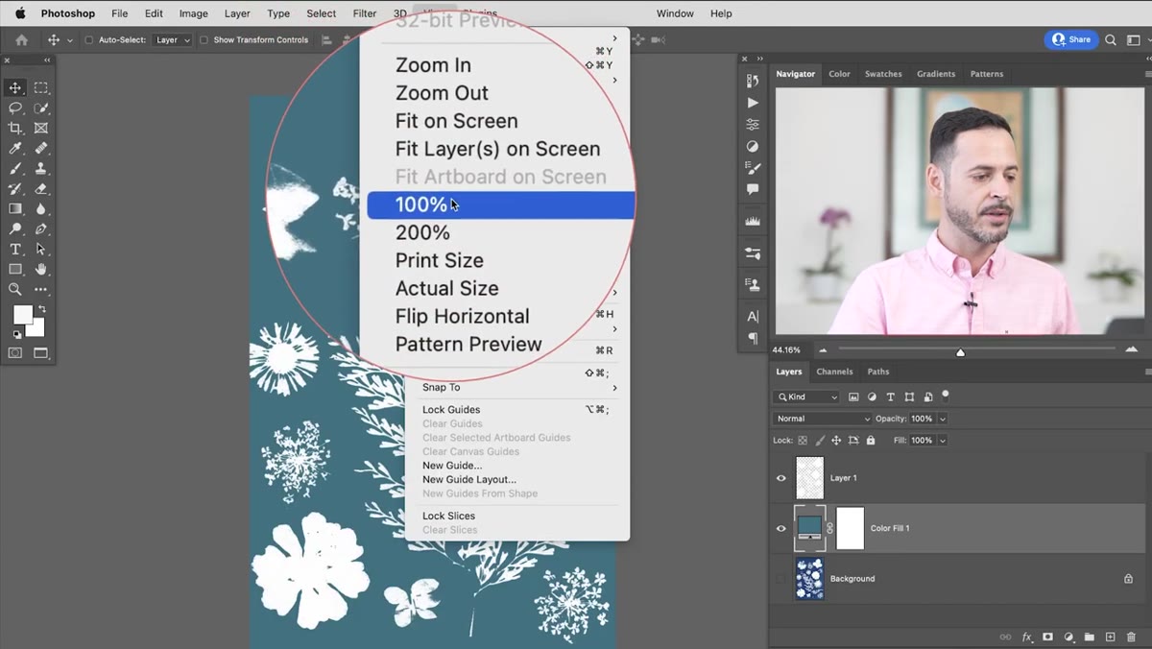Viewport: 1152px width, 649px height.
Task: Open the Fill dropdown arrow
Action: click(943, 441)
